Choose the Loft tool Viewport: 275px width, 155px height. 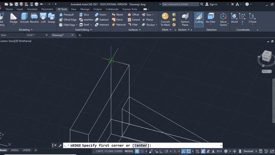(x=43, y=18)
